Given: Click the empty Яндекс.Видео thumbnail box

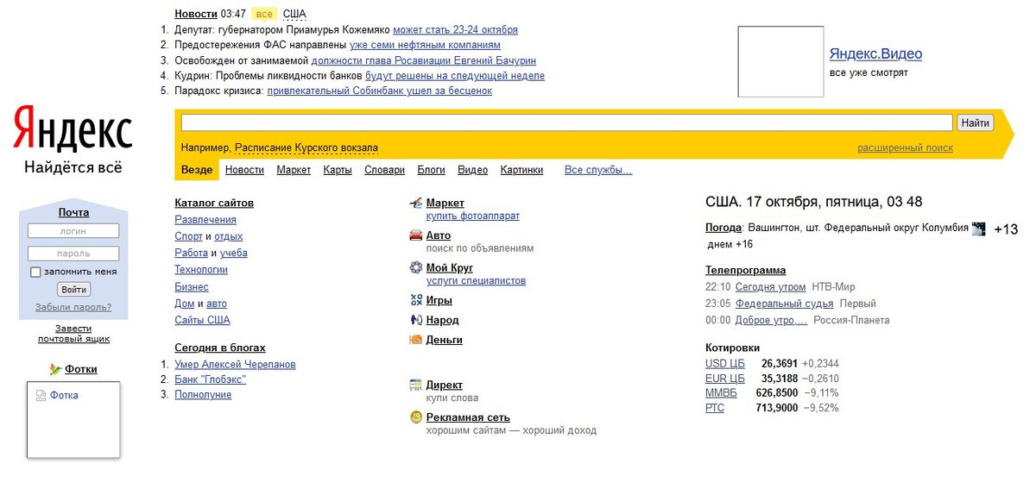Looking at the screenshot, I should tap(780, 62).
